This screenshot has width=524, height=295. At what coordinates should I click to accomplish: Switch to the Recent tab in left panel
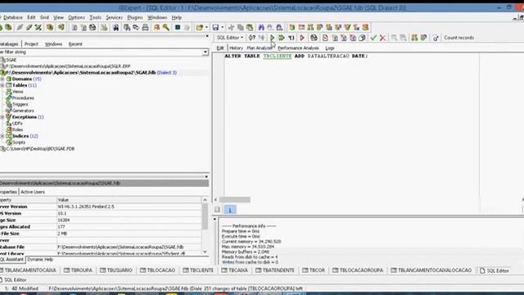point(75,44)
